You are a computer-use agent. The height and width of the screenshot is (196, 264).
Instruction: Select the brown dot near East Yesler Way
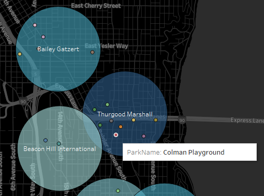click(93, 52)
